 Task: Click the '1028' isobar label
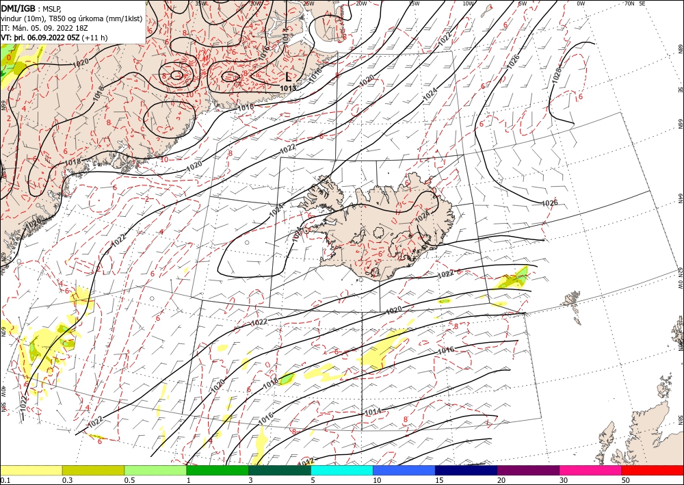[x=557, y=75]
